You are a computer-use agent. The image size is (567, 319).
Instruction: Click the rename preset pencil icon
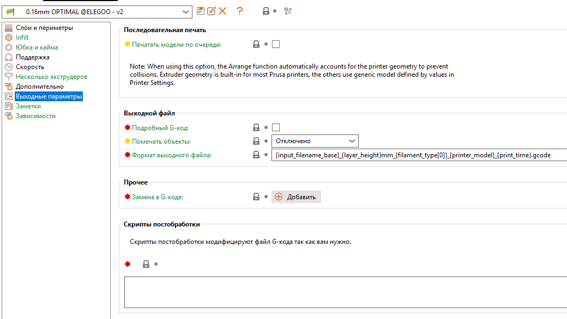click(212, 11)
